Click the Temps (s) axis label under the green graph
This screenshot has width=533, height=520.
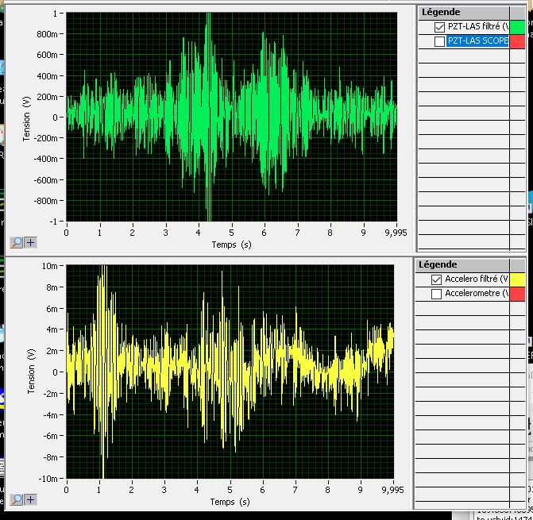click(230, 245)
